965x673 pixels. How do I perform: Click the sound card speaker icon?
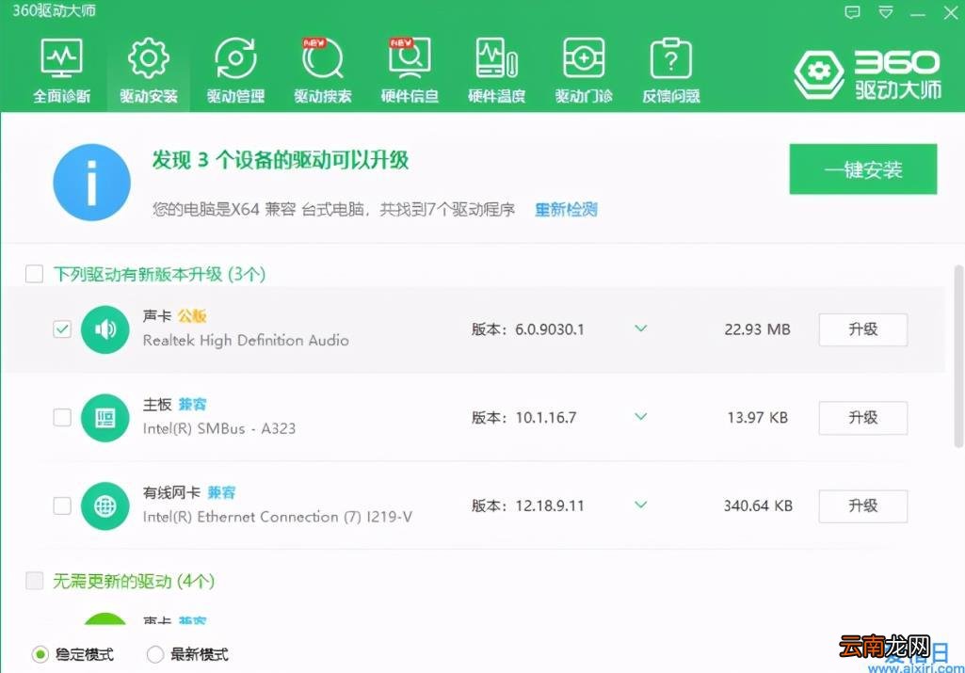pyautogui.click(x=105, y=329)
